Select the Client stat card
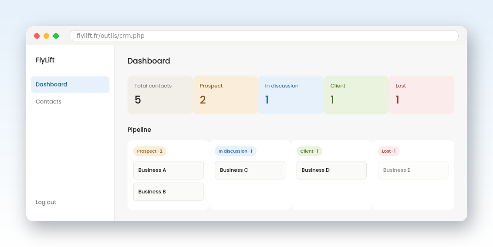The width and height of the screenshot is (493, 247). pos(356,95)
